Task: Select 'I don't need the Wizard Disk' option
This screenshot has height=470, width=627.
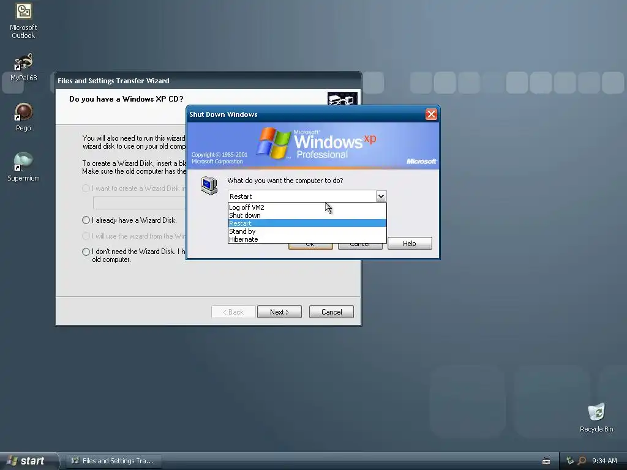Action: pyautogui.click(x=133, y=255)
